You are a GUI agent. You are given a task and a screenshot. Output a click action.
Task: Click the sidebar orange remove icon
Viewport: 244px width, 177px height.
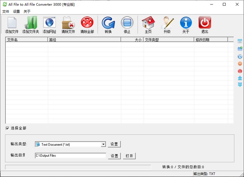(x=240, y=63)
